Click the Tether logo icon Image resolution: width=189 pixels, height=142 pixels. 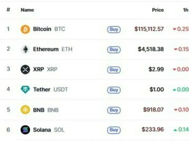25,90
